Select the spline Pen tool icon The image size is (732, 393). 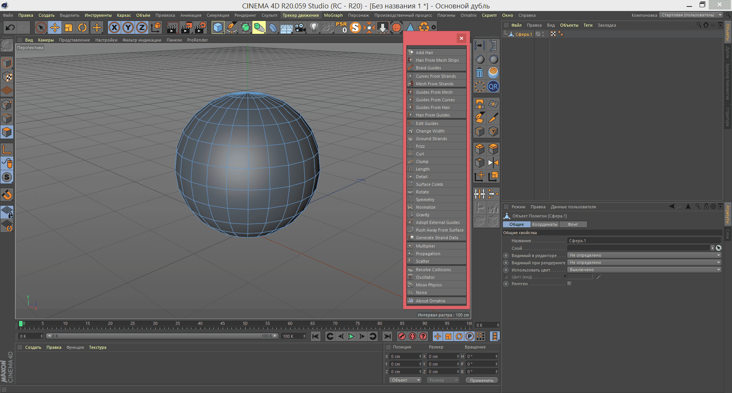[x=231, y=27]
